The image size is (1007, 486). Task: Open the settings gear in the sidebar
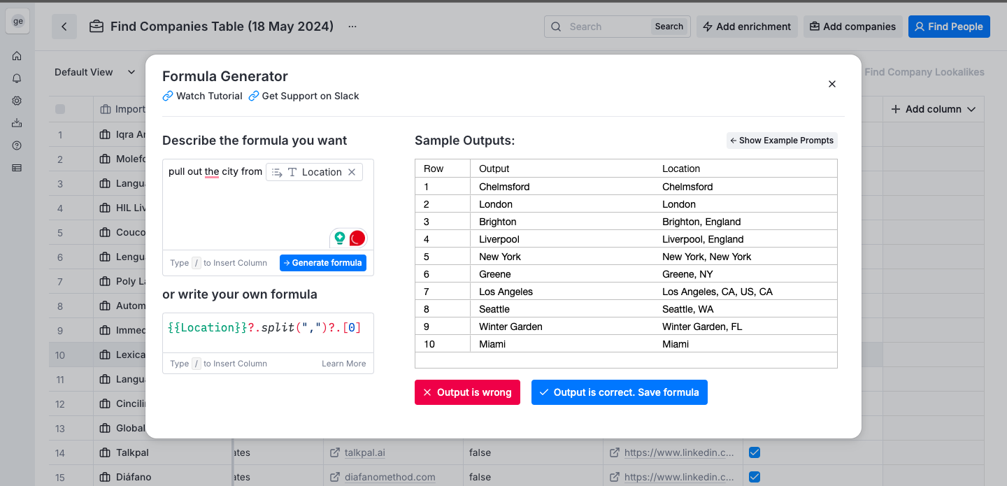point(17,101)
